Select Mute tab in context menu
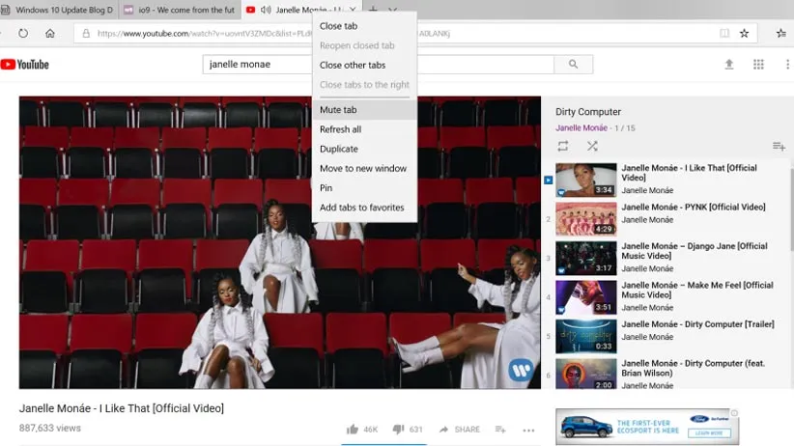This screenshot has height=446, width=794. 338,110
